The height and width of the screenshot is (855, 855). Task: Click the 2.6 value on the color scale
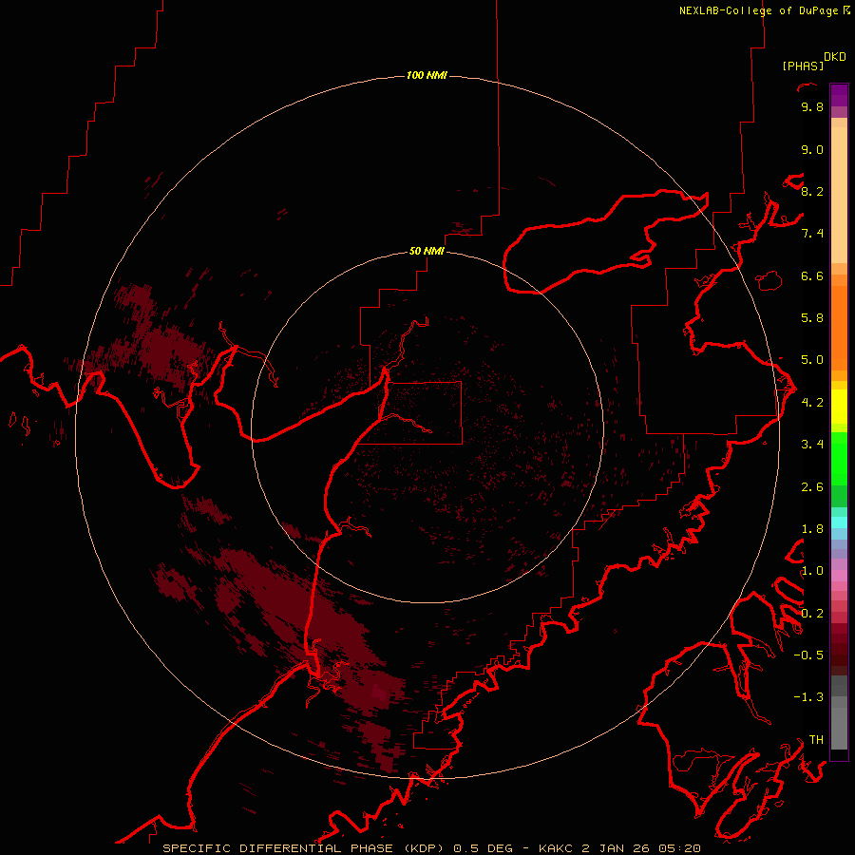pos(812,487)
